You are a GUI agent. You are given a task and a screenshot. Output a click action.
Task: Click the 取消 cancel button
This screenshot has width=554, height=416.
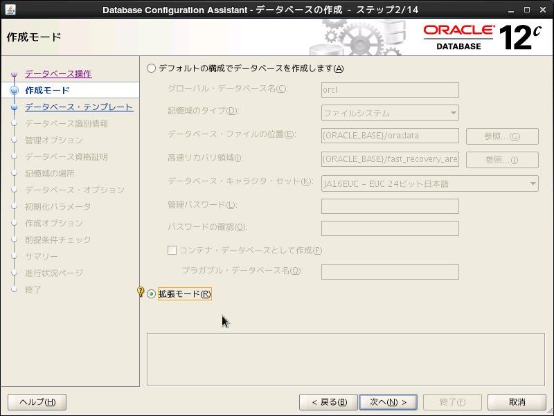click(517, 402)
